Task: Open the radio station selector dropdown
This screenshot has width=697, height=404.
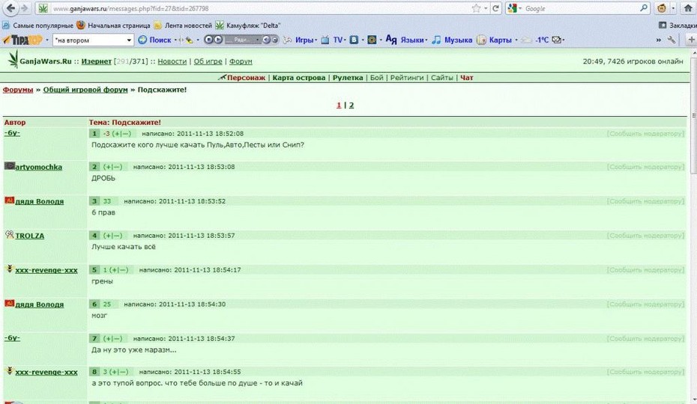Action: coord(243,40)
